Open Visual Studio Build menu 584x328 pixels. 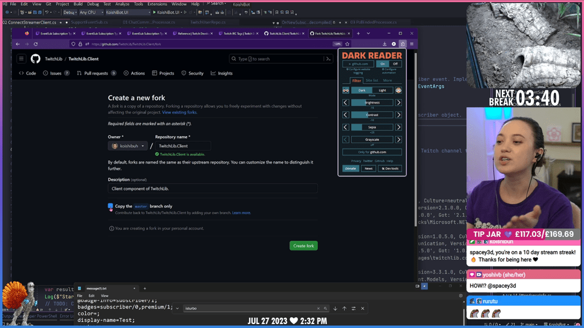click(x=78, y=4)
